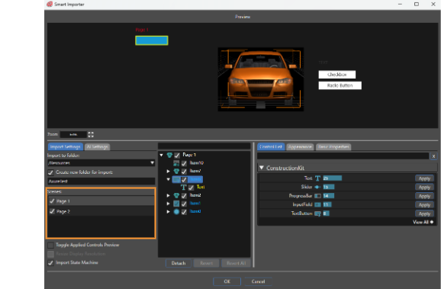Screen dimensions: 441x289
Task: Enable Toggle Applied Controls Preview
Action: click(50, 245)
